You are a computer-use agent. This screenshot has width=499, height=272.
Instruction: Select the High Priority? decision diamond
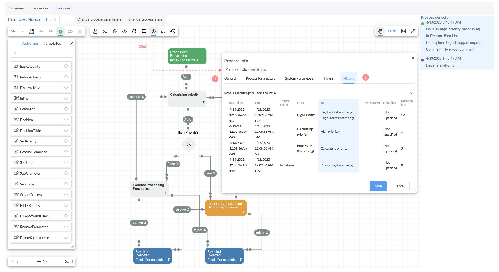(189, 144)
